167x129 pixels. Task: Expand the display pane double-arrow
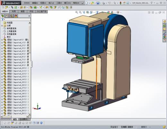point(29,16)
